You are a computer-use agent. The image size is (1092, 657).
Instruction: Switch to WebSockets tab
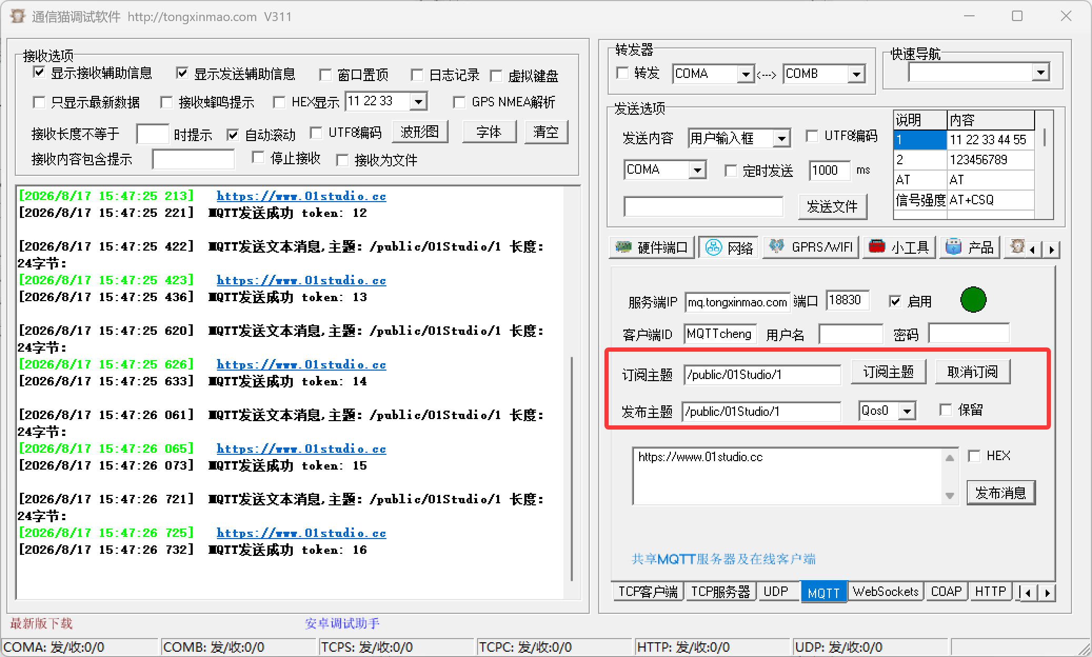[886, 592]
